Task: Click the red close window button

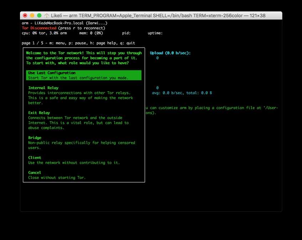Action: pos(25,15)
